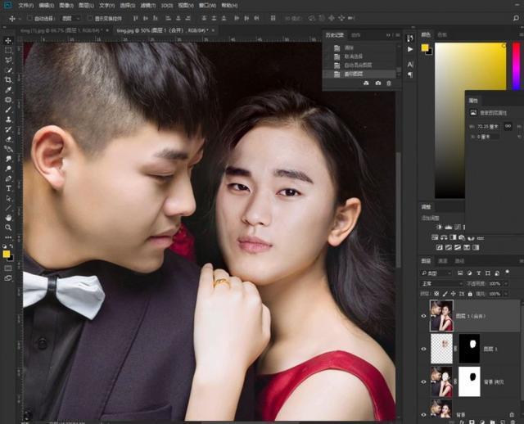
Task: Toggle visibility of 背景 拷贝 layer
Action: (423, 380)
